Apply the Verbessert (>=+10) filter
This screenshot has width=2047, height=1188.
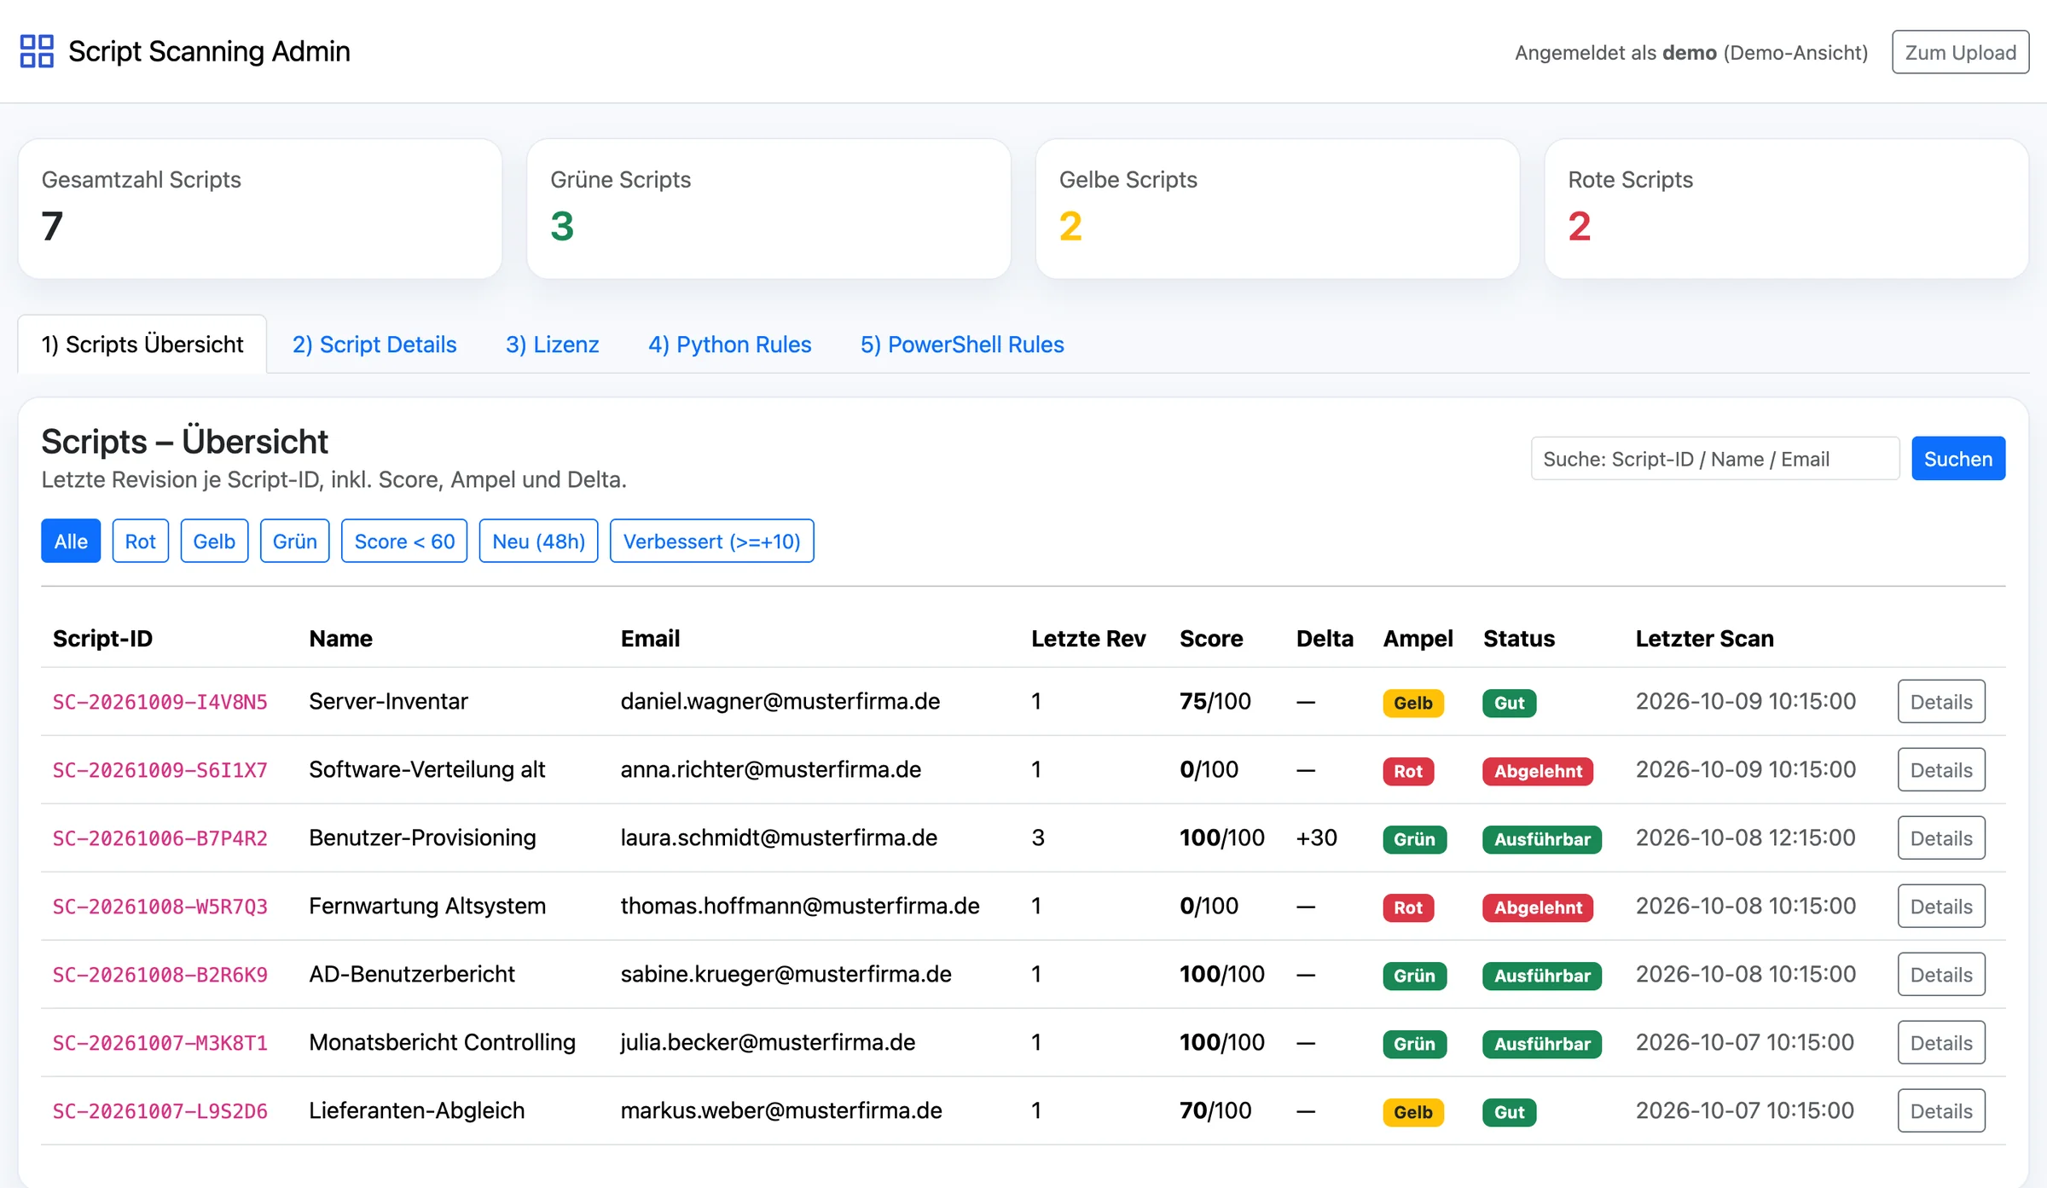711,541
